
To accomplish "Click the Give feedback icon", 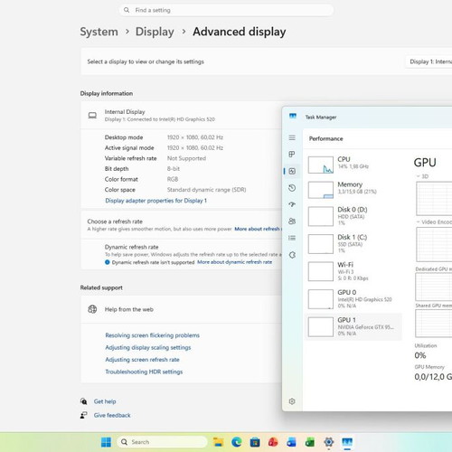I will [x=83, y=415].
